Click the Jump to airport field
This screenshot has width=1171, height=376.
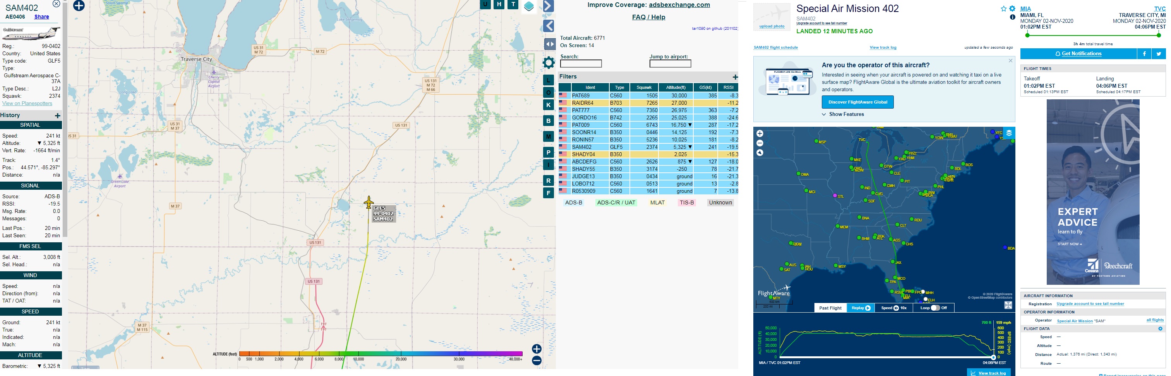point(670,64)
